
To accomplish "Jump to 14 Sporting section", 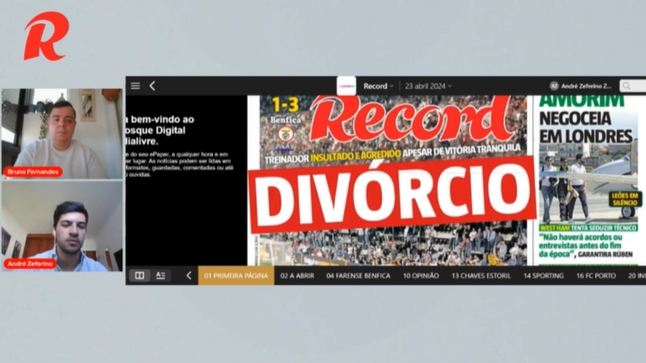I will pyautogui.click(x=545, y=275).
